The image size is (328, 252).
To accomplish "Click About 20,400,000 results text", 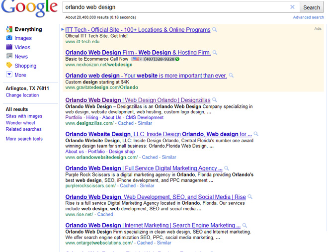I will point(100,17).
